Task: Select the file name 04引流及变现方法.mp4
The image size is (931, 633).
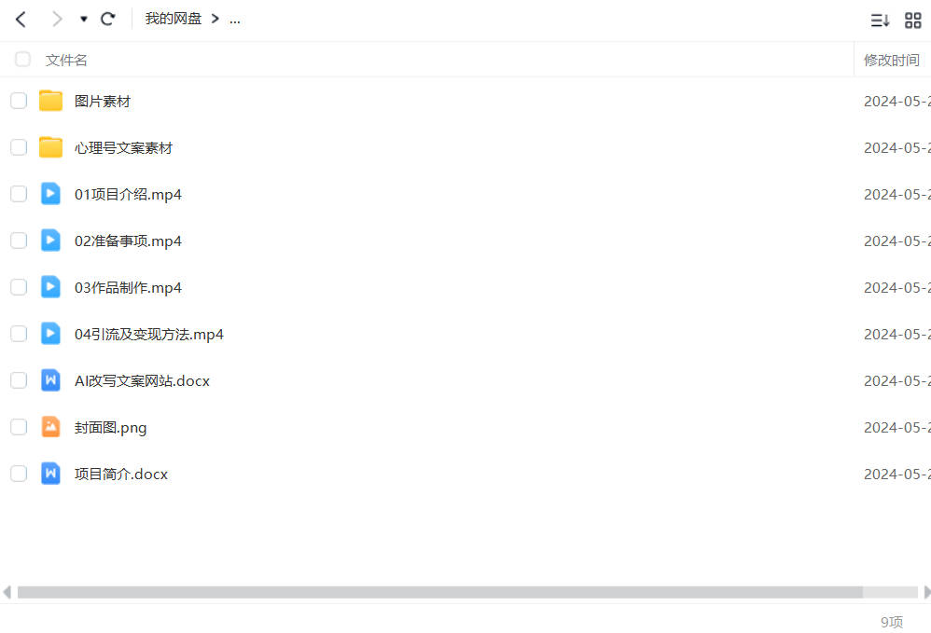Action: 149,334
